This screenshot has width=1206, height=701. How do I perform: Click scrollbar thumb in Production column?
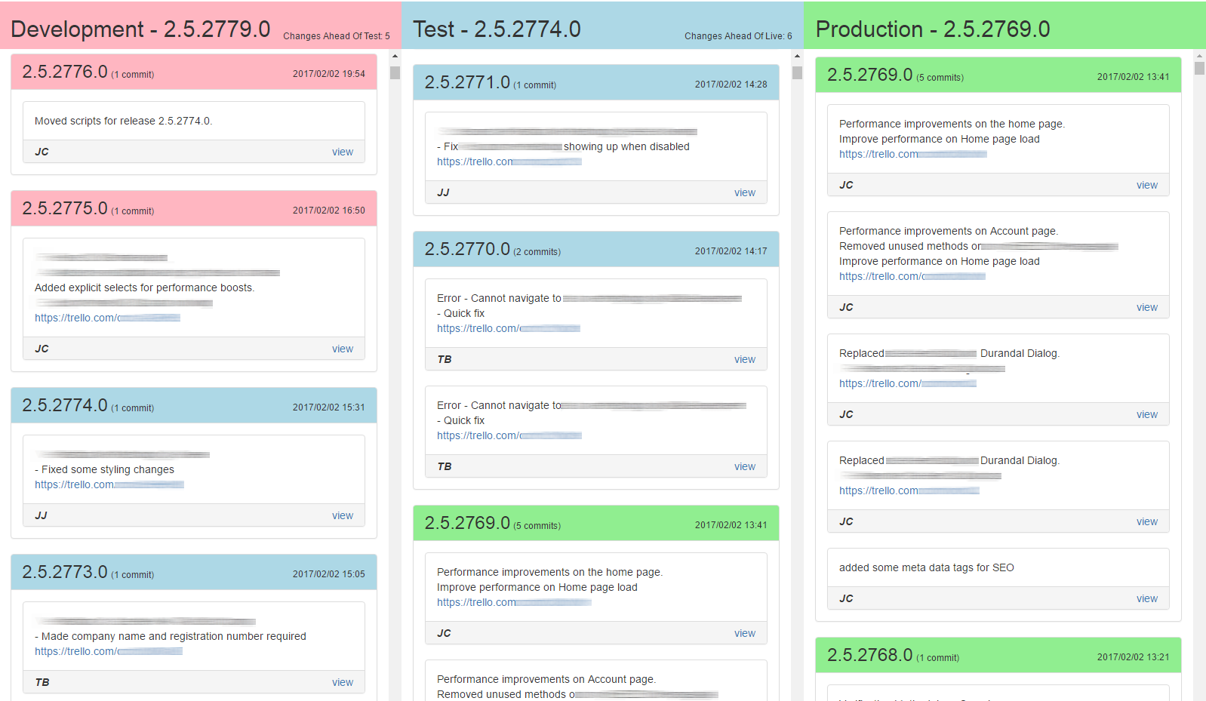[x=1199, y=68]
